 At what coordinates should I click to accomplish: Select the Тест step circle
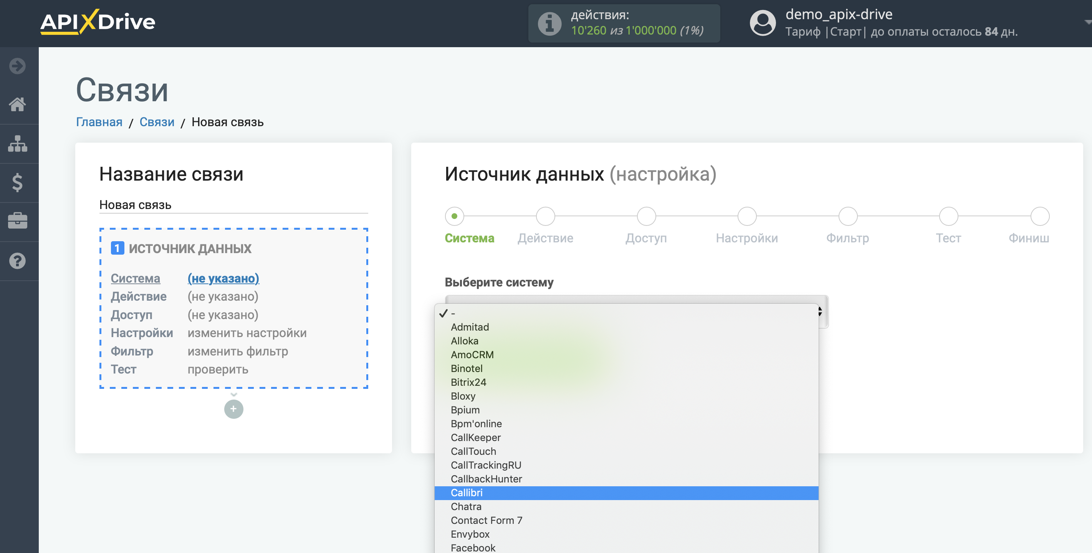pos(949,216)
